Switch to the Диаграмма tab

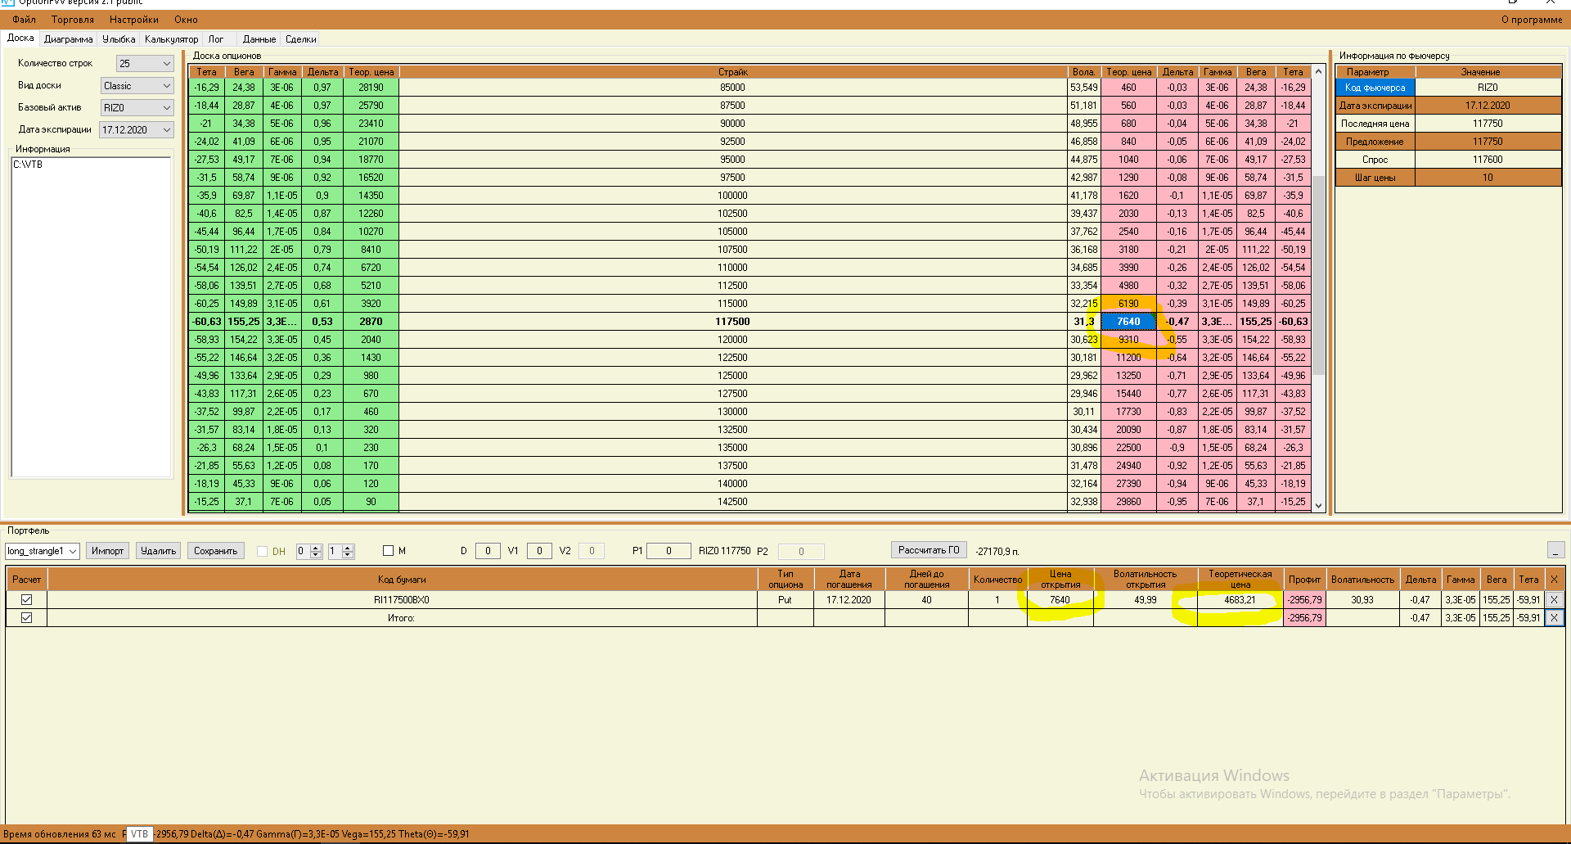click(x=69, y=39)
